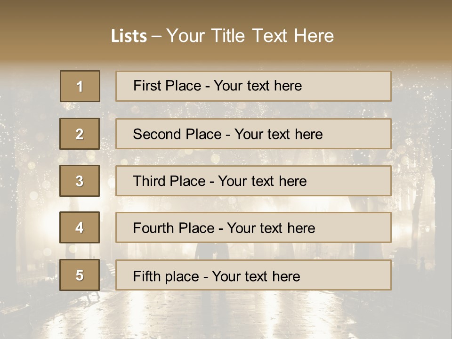Click the number 3 box
452x339 pixels.
80,181
